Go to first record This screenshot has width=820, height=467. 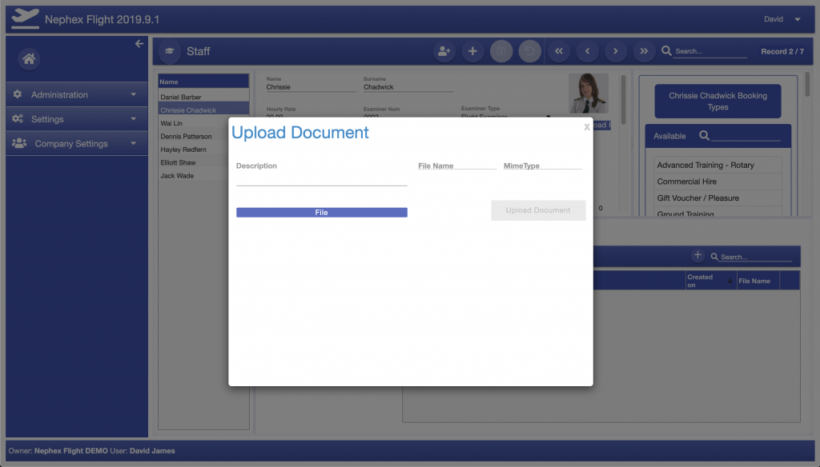[x=558, y=51]
